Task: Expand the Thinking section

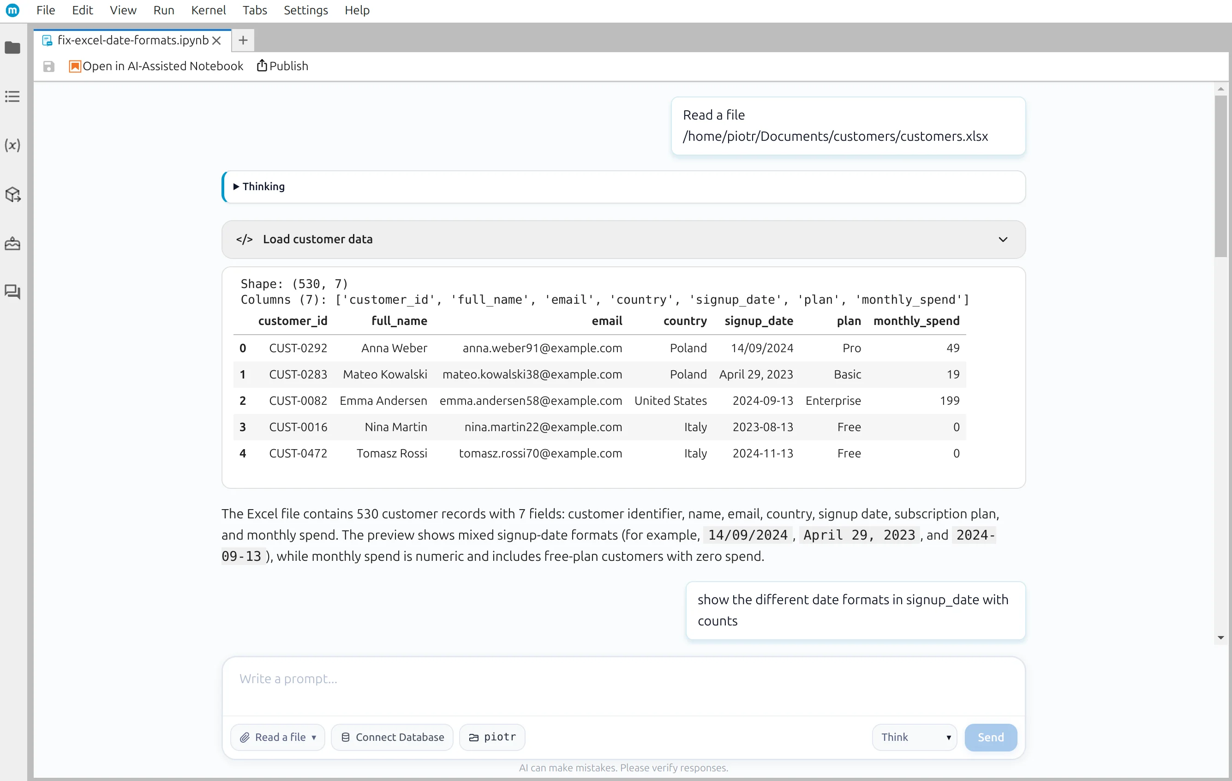Action: click(x=624, y=187)
